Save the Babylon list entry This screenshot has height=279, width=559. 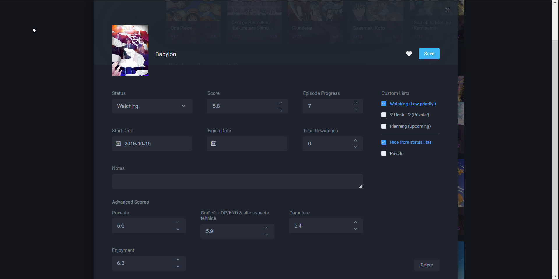pyautogui.click(x=429, y=54)
